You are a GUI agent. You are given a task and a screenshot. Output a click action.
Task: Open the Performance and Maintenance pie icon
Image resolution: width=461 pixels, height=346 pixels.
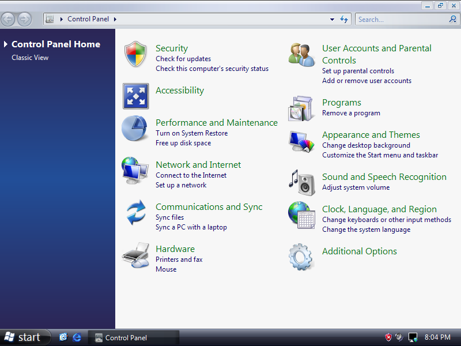(x=135, y=128)
